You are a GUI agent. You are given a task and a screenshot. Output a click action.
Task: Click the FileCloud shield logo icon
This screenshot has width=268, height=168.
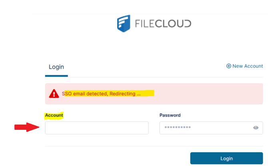[x=124, y=23]
